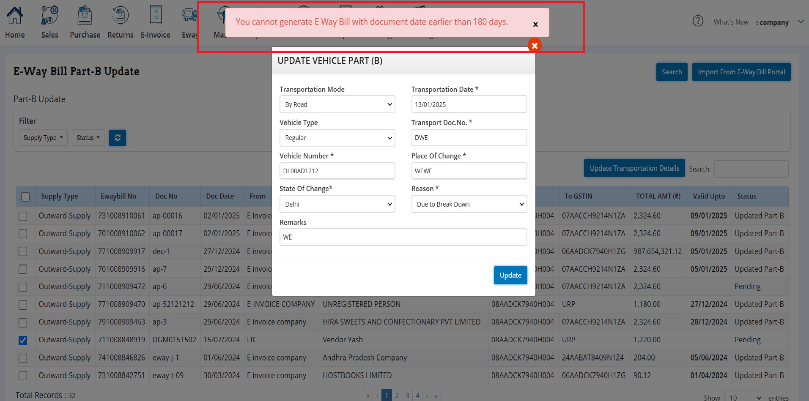Click the help question mark icon
Viewport: 809px width, 401px height.
click(698, 21)
